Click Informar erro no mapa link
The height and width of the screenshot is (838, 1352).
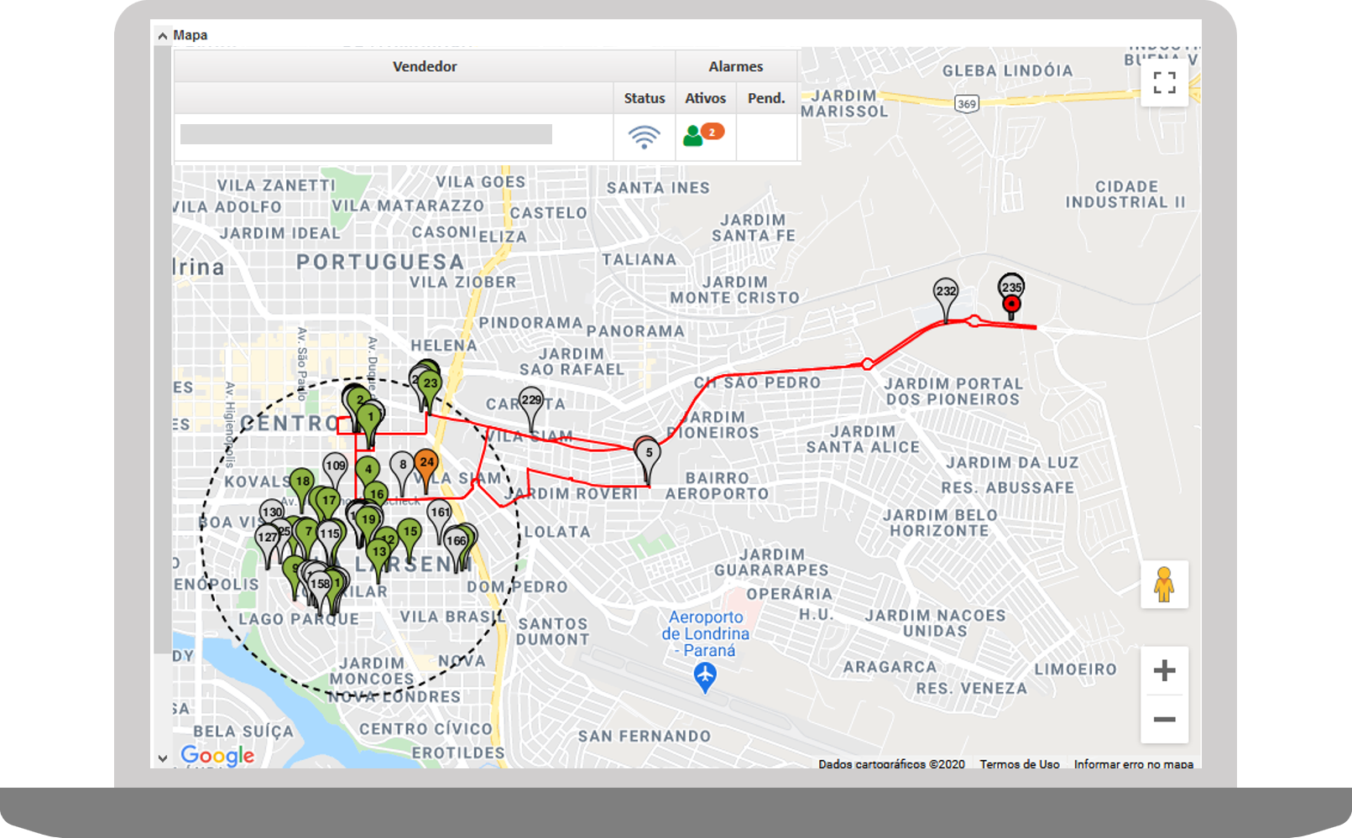coord(1133,764)
